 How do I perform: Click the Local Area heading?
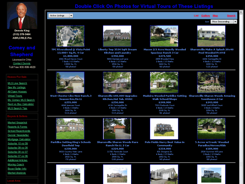[14, 181]
